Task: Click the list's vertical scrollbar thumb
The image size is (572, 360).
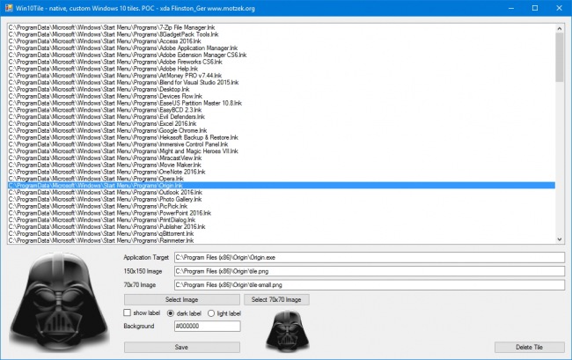Action: coord(559,57)
